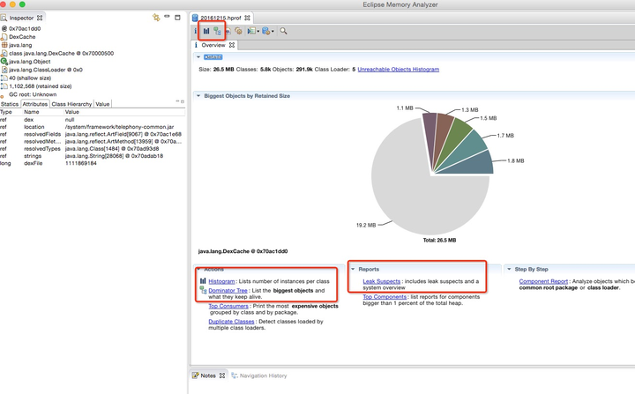
Task: Toggle Link with Editor in Inspector view
Action: point(156,18)
